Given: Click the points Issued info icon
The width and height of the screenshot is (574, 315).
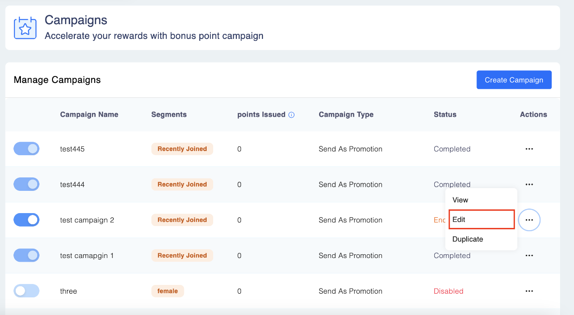Looking at the screenshot, I should (x=292, y=115).
